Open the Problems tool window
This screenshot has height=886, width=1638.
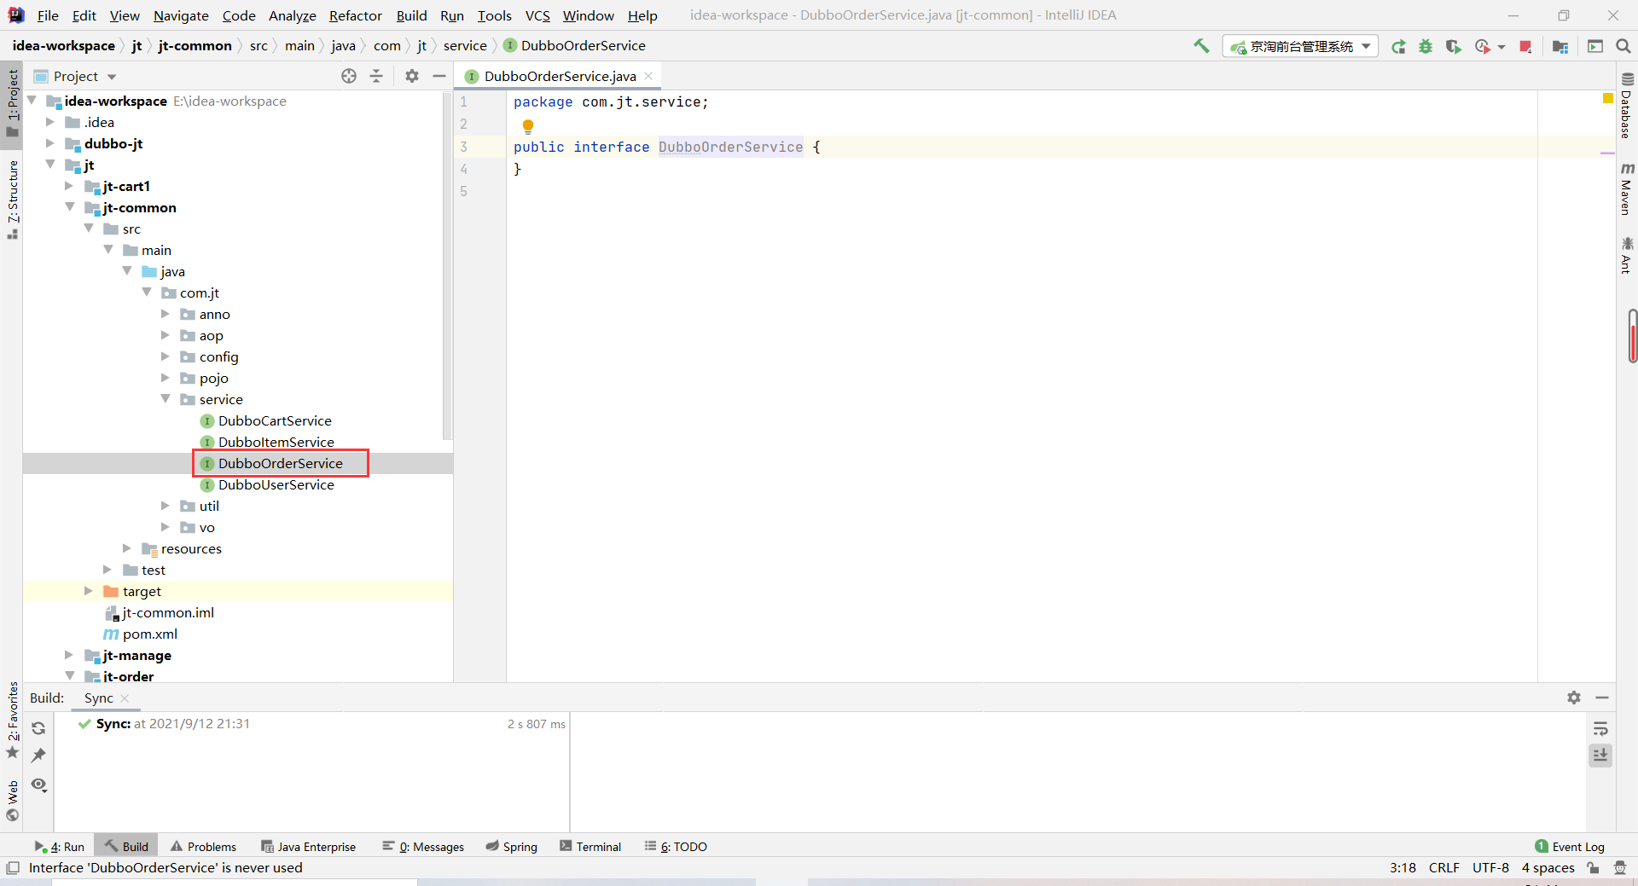(x=203, y=847)
